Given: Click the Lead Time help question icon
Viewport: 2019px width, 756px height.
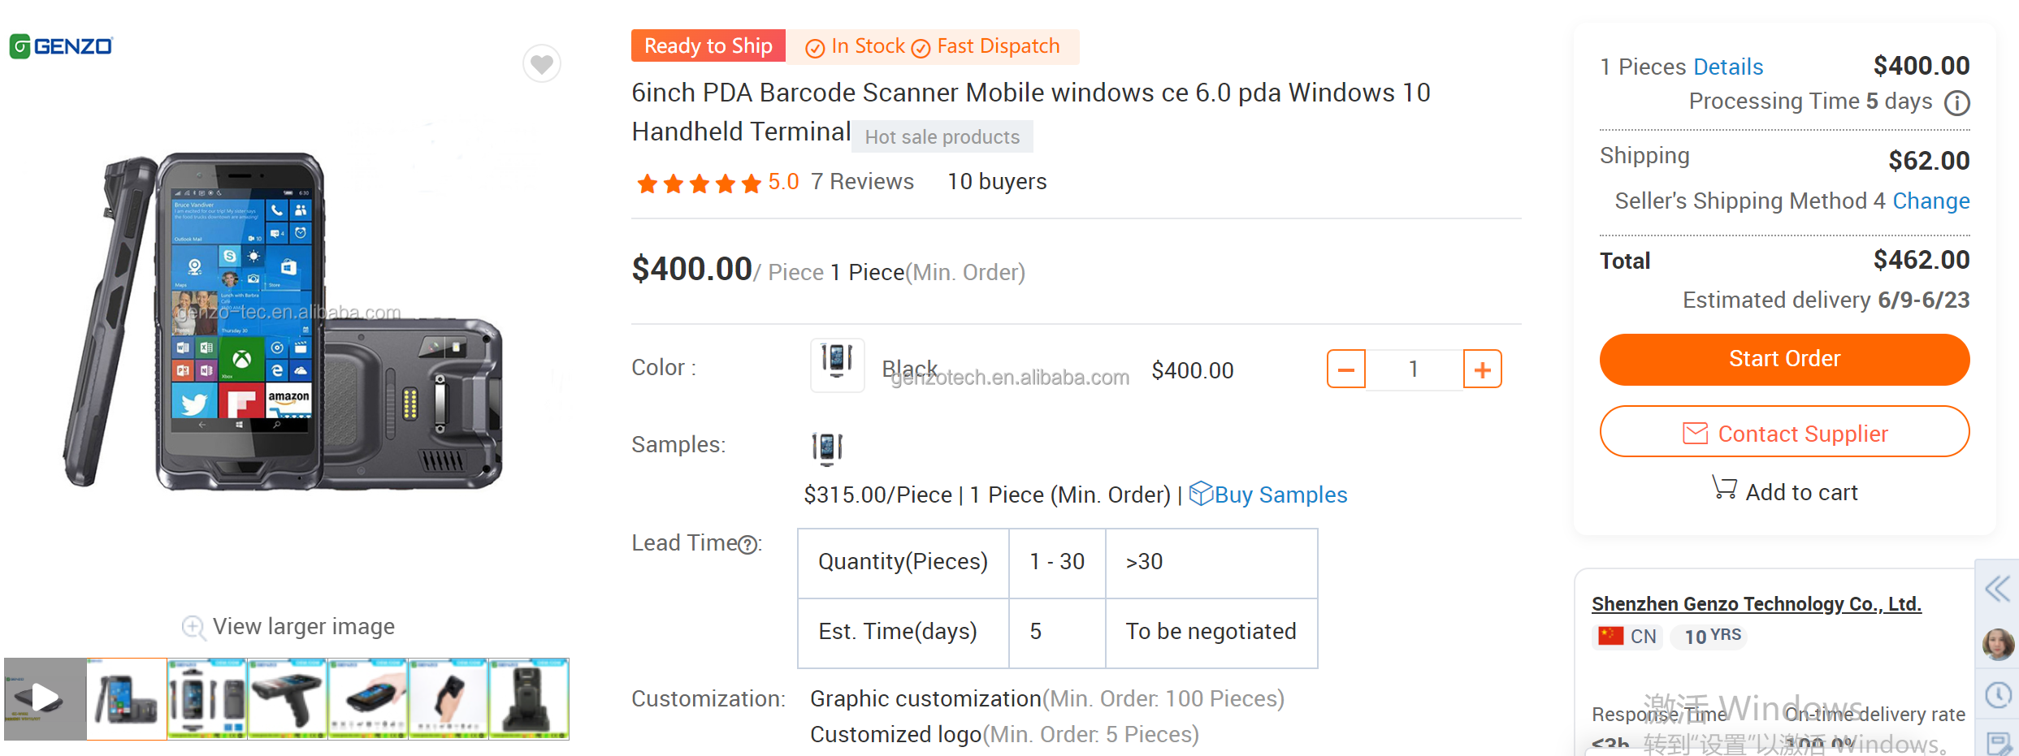Looking at the screenshot, I should pyautogui.click(x=747, y=545).
